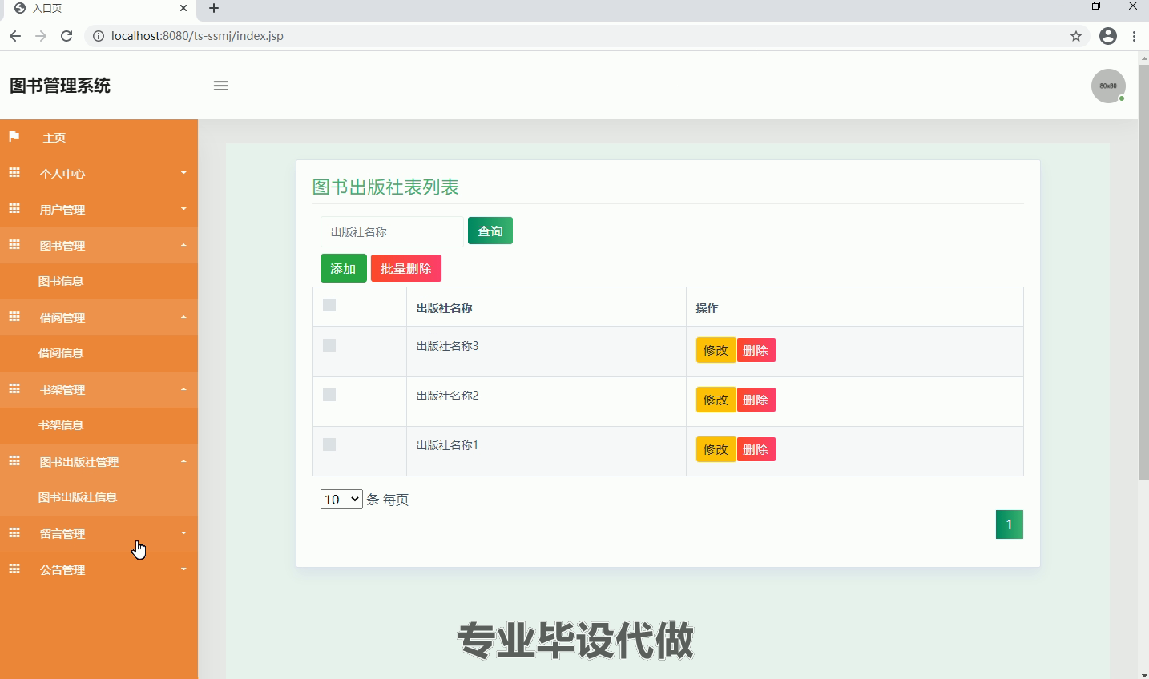Screen dimensions: 1149x679
Task: Reload the page with refresh icon
Action: click(x=67, y=36)
